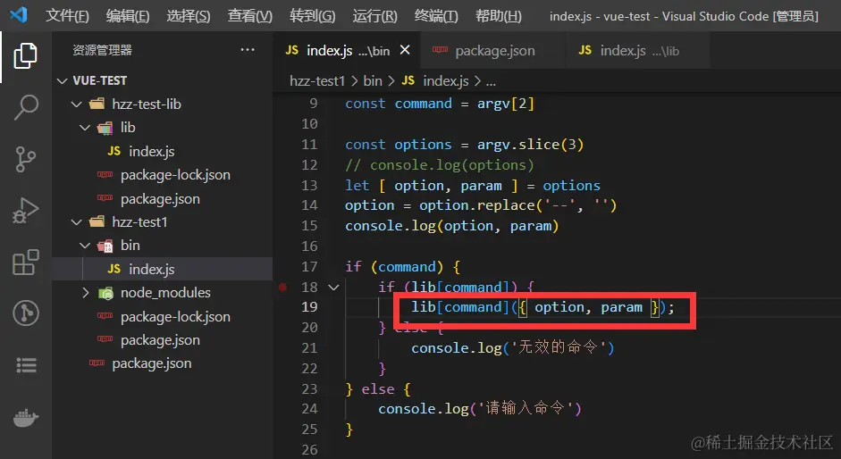Open 运行(R) menu
Screen dimensions: 841x459
pos(374,16)
